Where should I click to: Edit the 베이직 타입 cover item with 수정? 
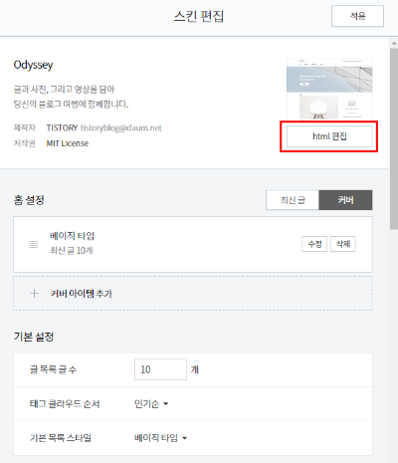(x=314, y=244)
